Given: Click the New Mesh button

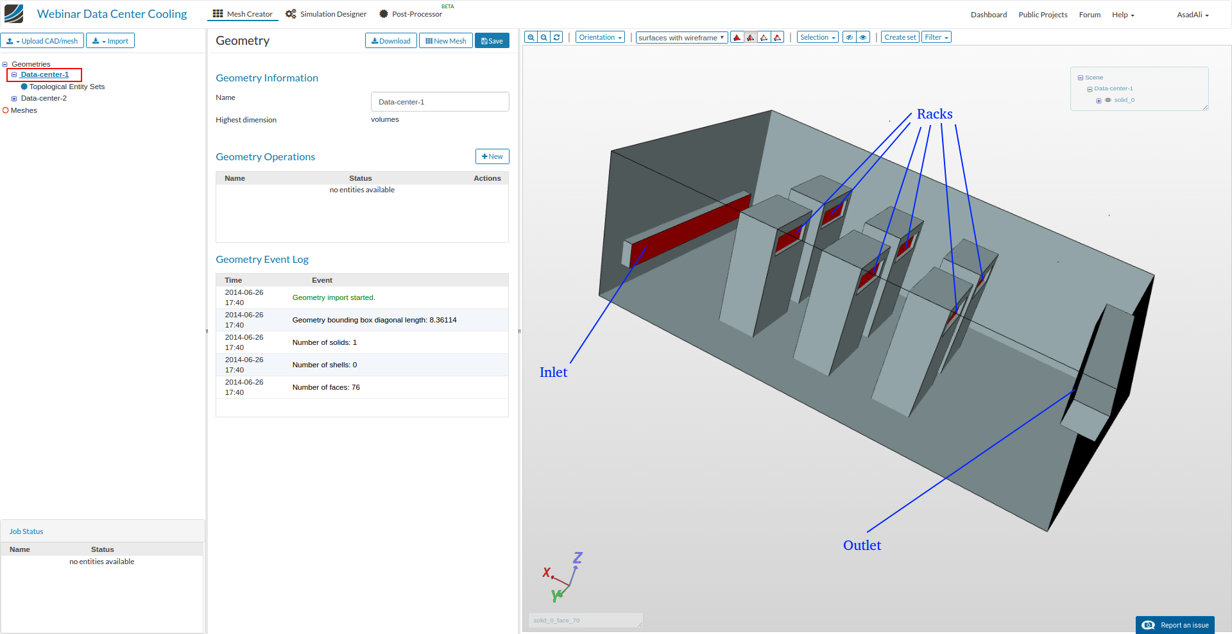Looking at the screenshot, I should [x=445, y=40].
